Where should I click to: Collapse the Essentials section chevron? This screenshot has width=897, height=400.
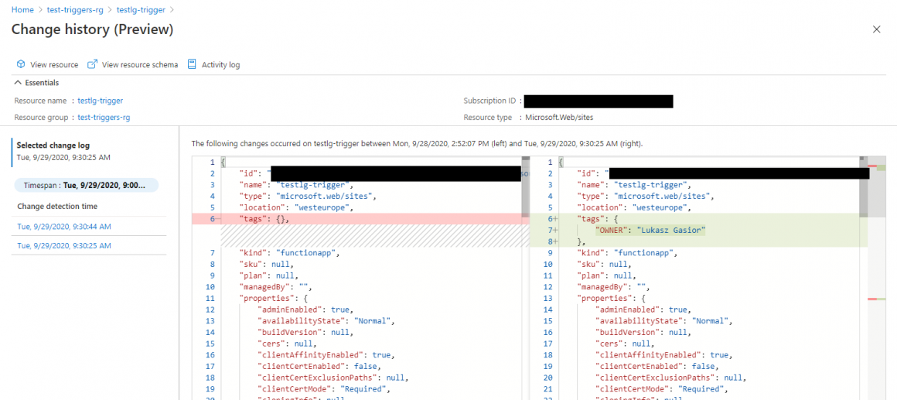pos(18,83)
